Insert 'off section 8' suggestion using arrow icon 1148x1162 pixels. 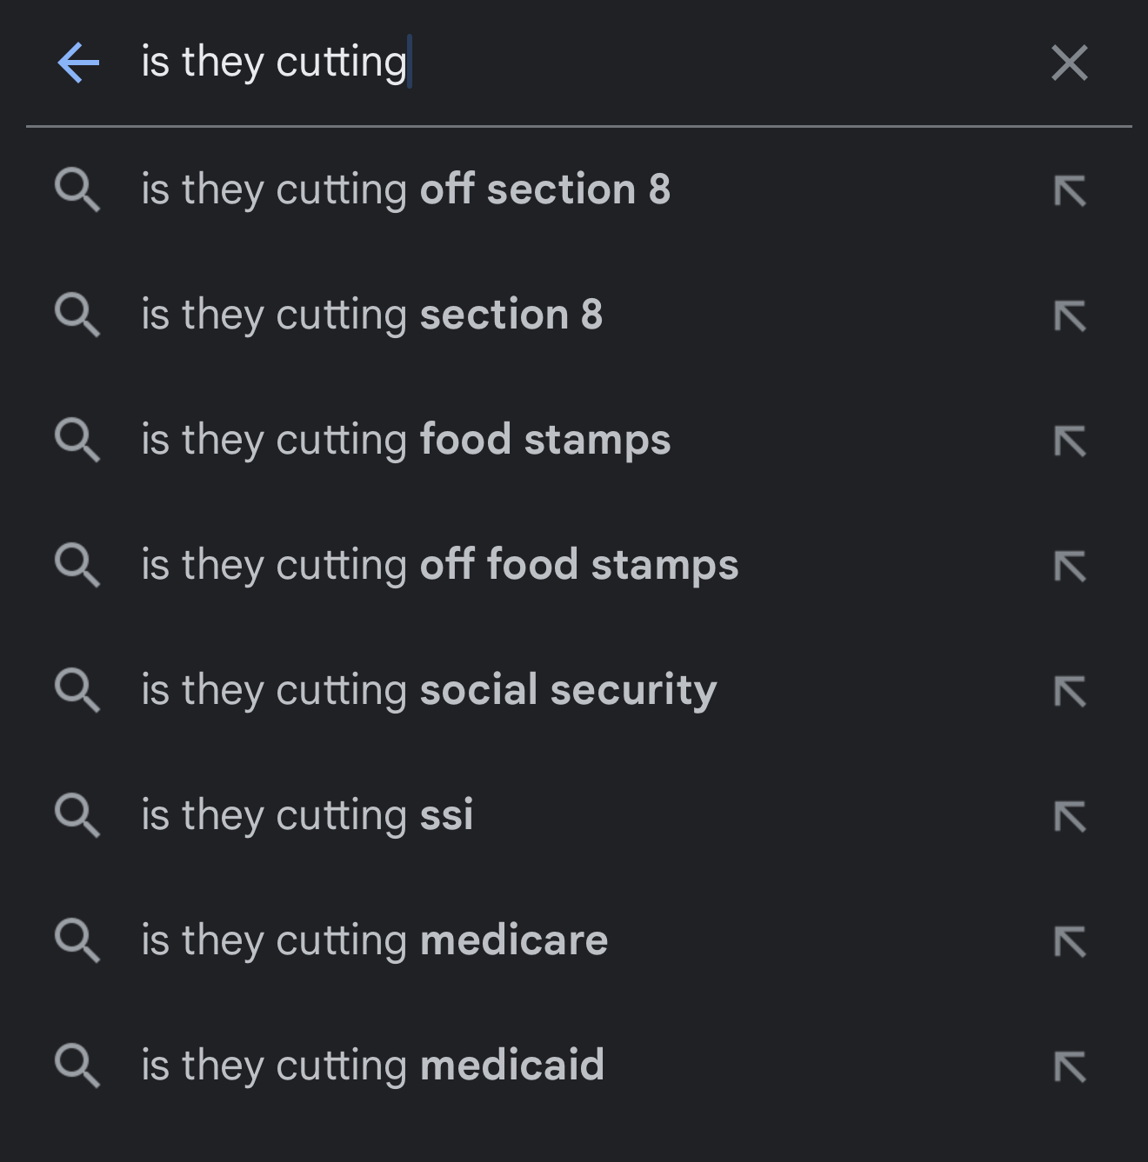pos(1069,190)
